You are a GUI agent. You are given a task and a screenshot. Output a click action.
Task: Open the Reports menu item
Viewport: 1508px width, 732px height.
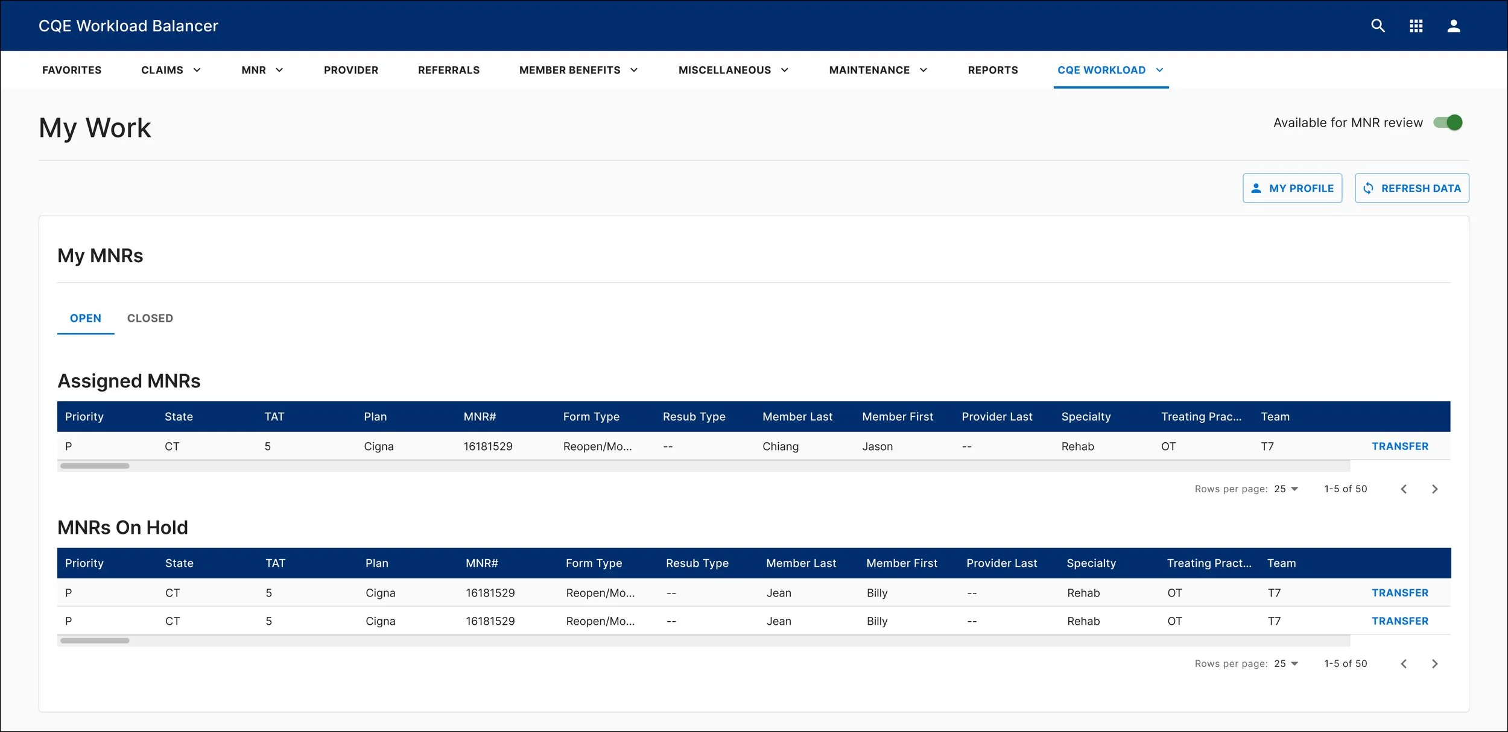coord(992,70)
